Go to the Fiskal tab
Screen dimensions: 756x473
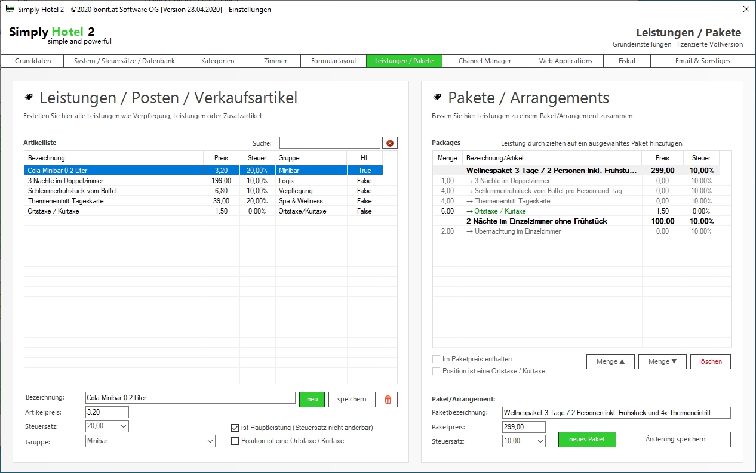click(627, 61)
